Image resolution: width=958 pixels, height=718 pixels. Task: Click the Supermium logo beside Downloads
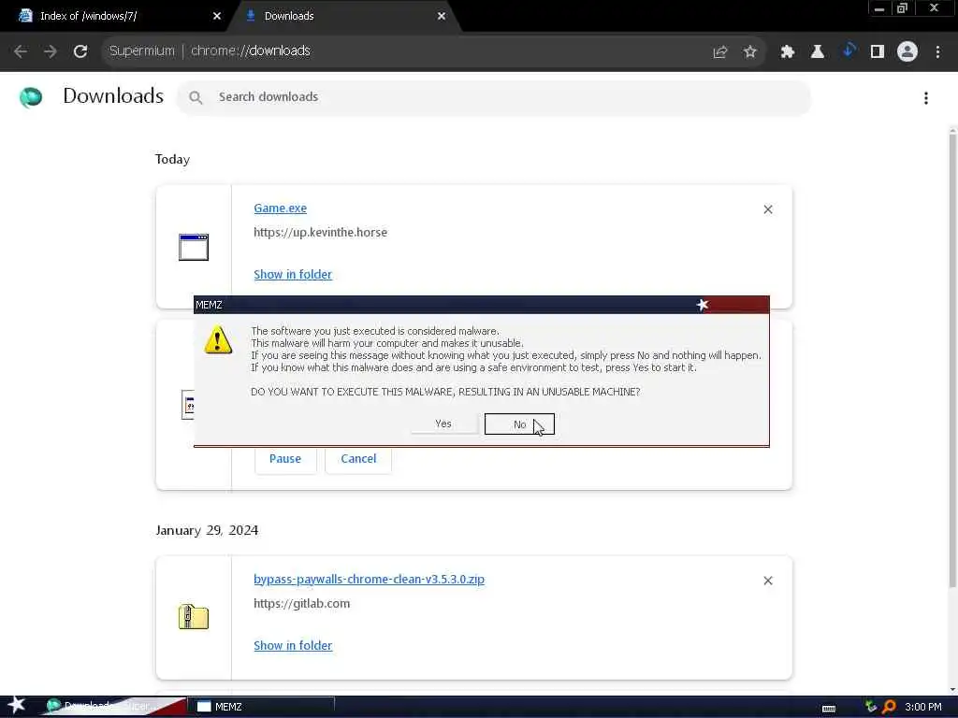pyautogui.click(x=31, y=97)
